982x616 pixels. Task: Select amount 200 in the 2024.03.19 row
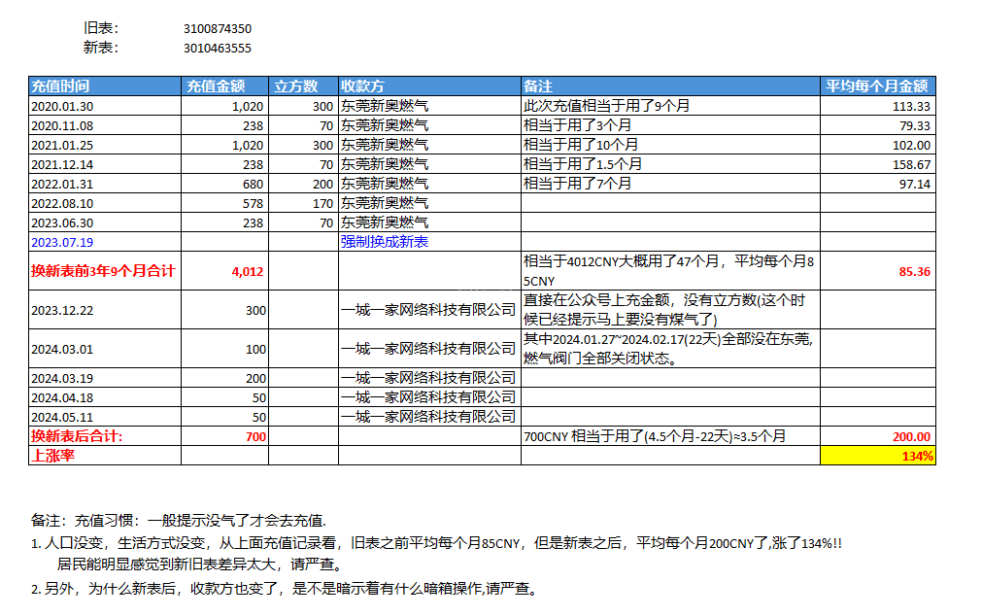(224, 378)
